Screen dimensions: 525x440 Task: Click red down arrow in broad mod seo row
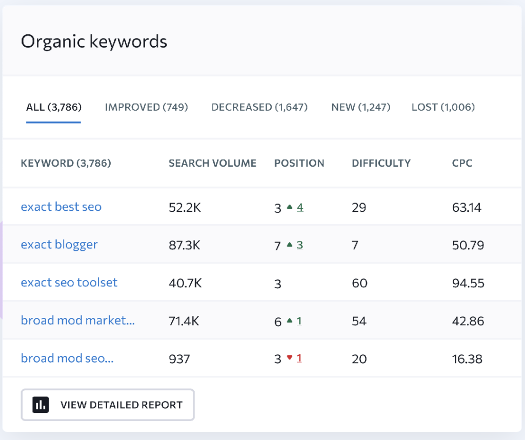(x=290, y=358)
